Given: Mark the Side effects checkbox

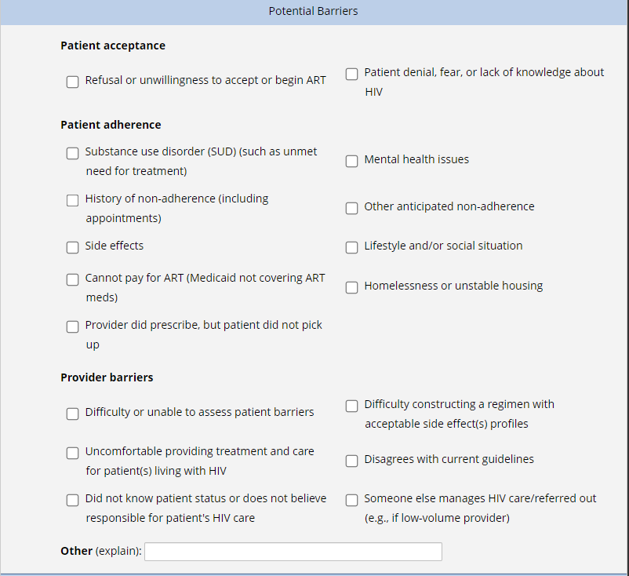Looking at the screenshot, I should click(72, 247).
